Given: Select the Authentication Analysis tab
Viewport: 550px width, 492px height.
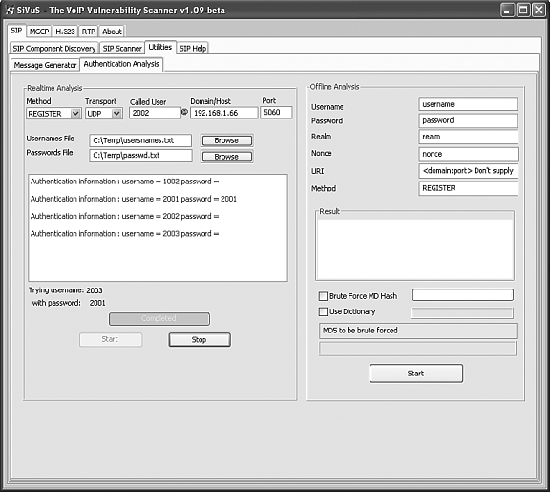Looking at the screenshot, I should (121, 64).
